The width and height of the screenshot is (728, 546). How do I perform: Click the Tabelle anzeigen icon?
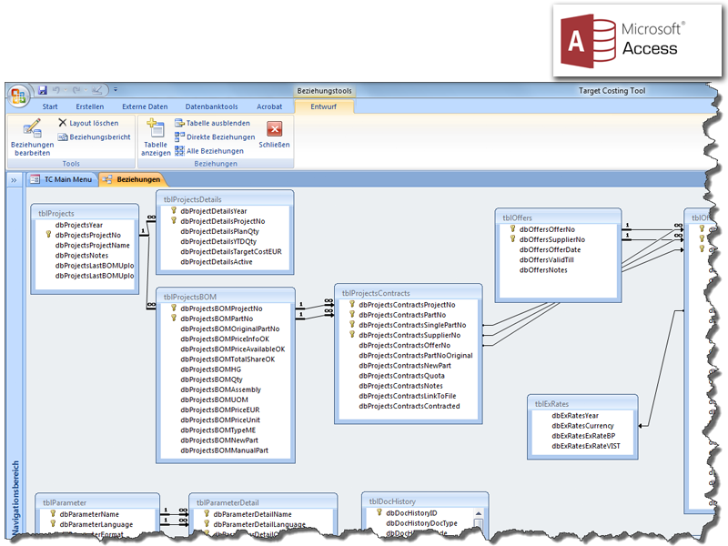(x=155, y=136)
